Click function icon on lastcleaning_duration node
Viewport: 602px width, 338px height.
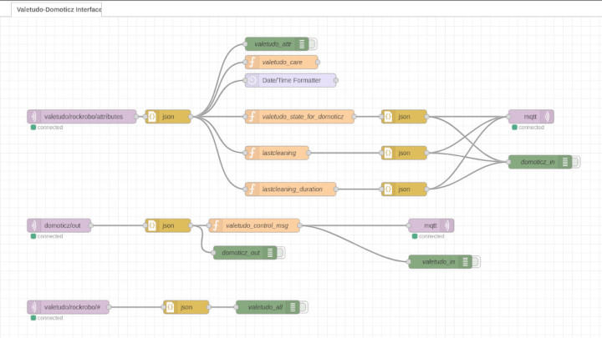pos(253,189)
